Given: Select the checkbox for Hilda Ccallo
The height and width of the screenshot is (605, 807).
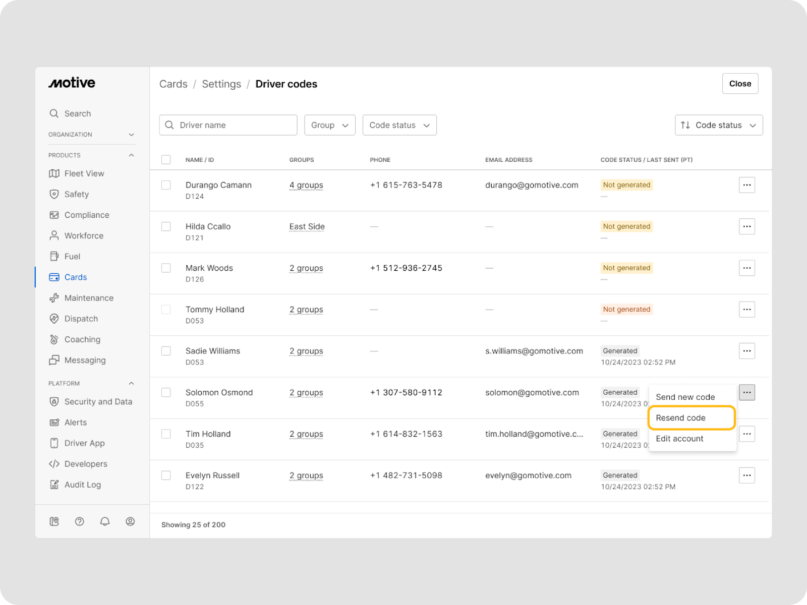Looking at the screenshot, I should click(166, 226).
